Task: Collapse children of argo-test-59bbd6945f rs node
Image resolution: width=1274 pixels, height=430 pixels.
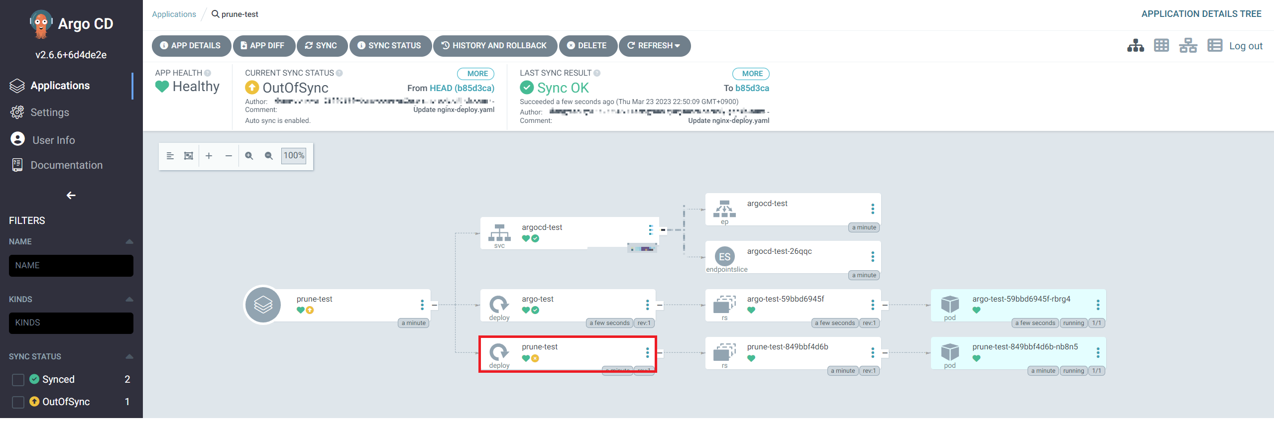Action: click(885, 305)
